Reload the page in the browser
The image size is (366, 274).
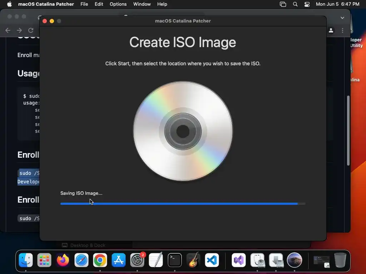click(x=31, y=30)
